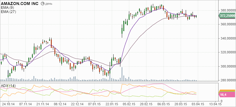236x107 pixels.
Task: Select the EMA (27) indicator label
Action: [8, 12]
